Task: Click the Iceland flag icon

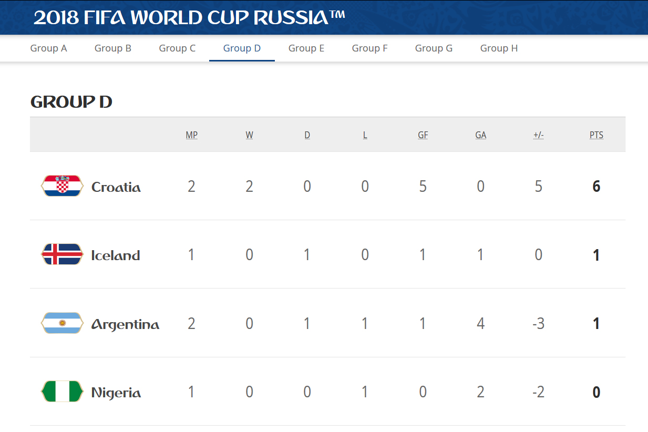Action: 62,254
